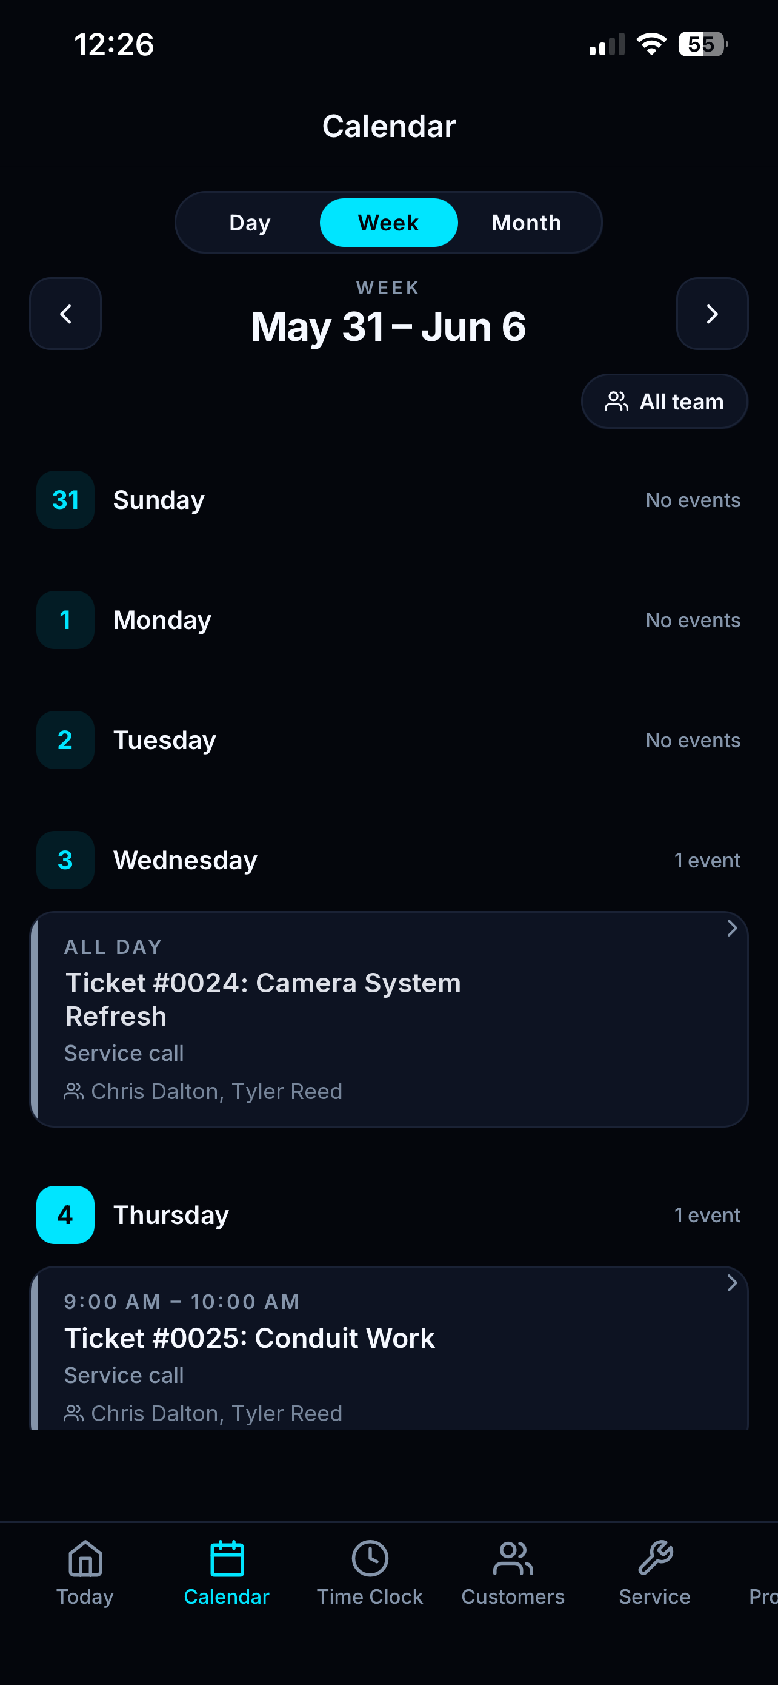This screenshot has height=1685, width=778.
Task: Select the Week view segment
Action: pos(388,223)
